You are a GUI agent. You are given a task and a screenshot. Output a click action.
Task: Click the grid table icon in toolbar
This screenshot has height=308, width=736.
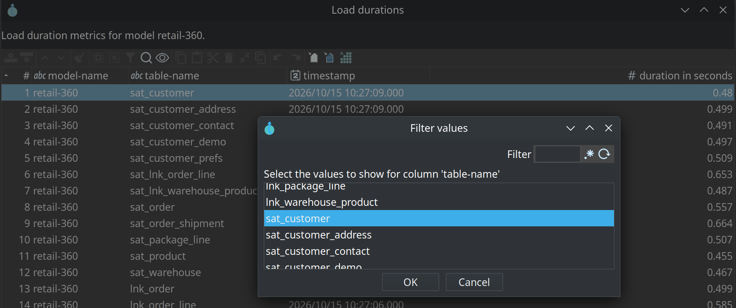tap(346, 58)
